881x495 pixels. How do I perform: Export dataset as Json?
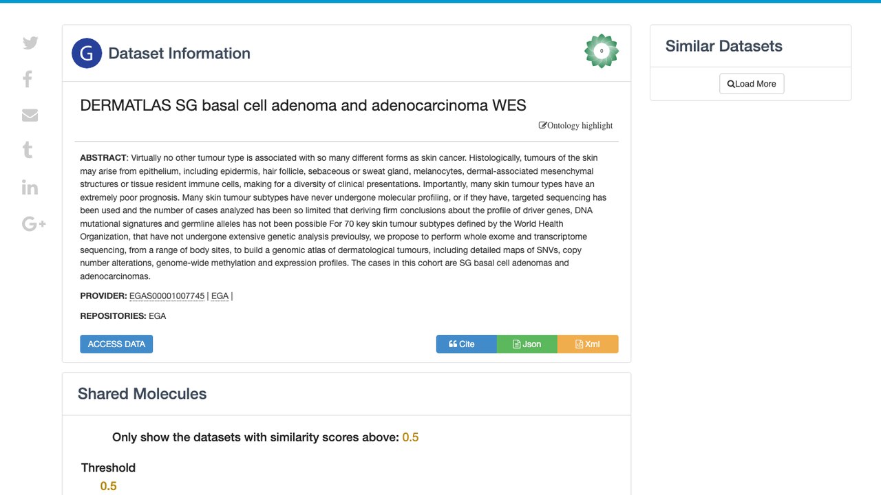[527, 344]
